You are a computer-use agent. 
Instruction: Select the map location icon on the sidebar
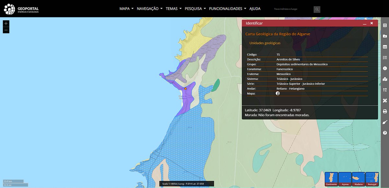(384, 79)
